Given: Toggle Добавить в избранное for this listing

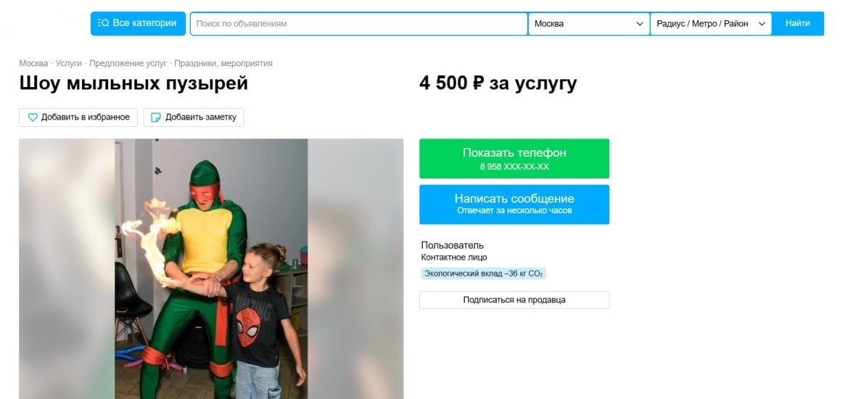Looking at the screenshot, I should (78, 117).
